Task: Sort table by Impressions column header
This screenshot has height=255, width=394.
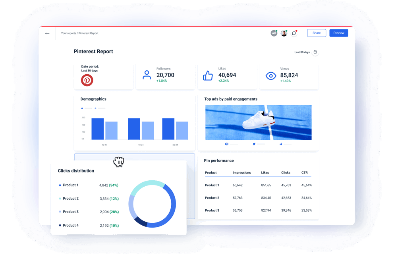Action: coord(241,173)
